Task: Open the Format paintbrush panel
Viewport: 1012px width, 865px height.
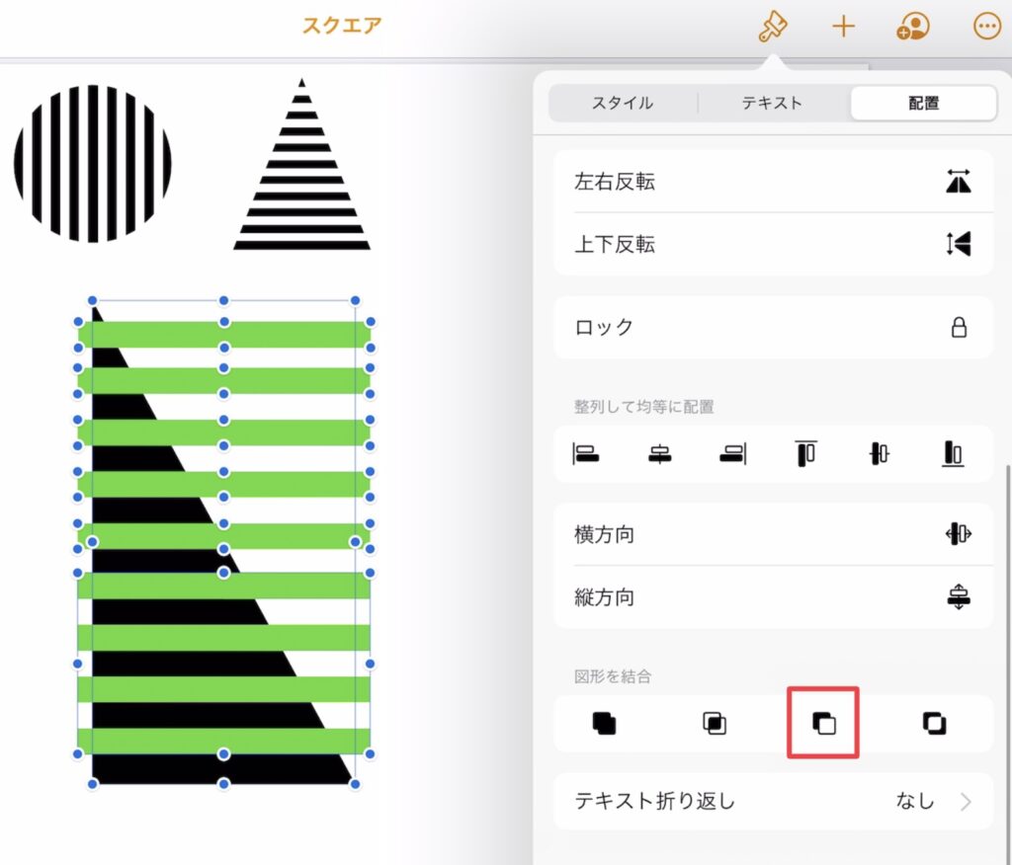Action: (772, 27)
